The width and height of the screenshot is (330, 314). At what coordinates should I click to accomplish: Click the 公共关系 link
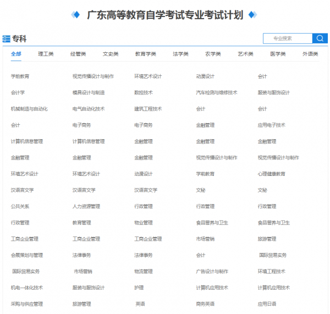click(x=20, y=206)
